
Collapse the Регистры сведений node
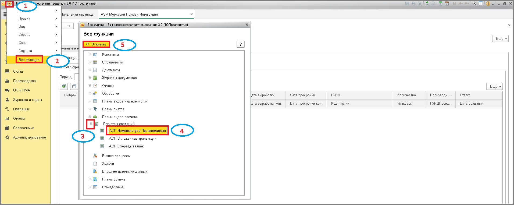point(91,124)
